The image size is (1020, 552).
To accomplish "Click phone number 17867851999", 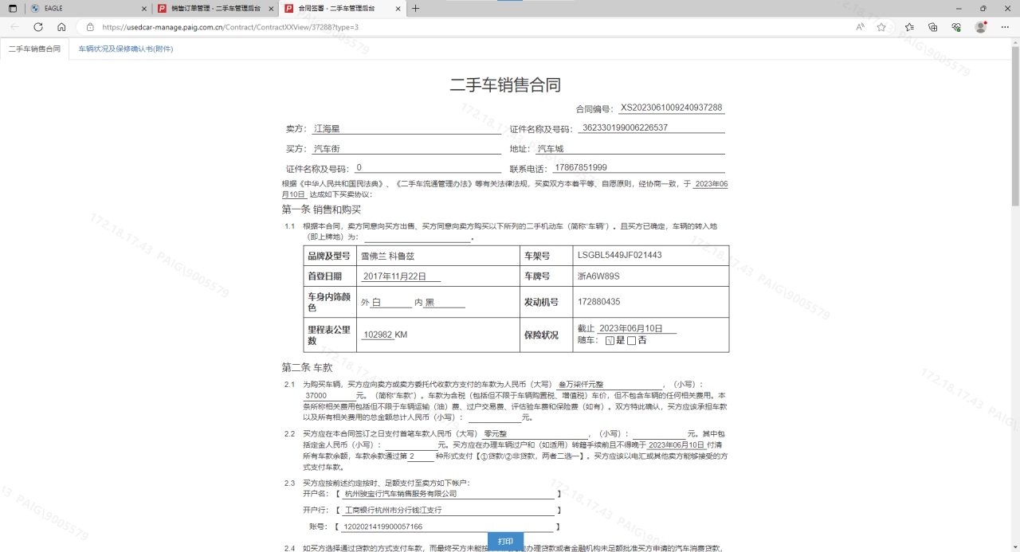I will [580, 167].
